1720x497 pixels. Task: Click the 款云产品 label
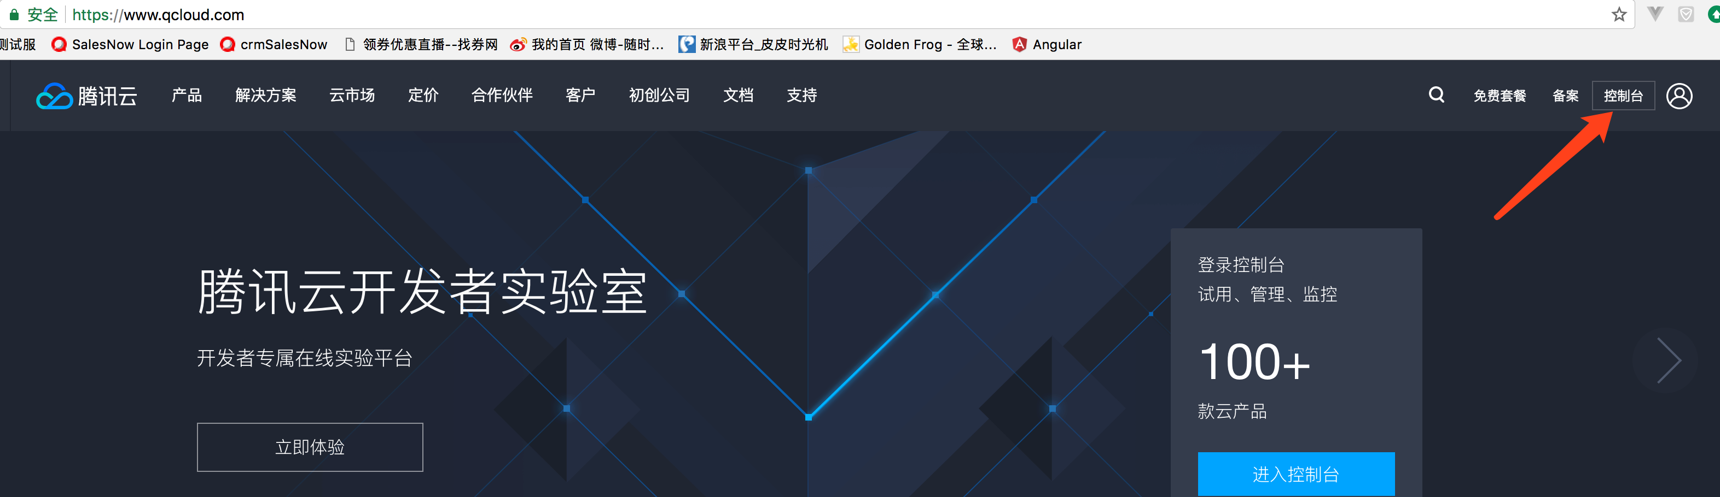(x=1232, y=411)
